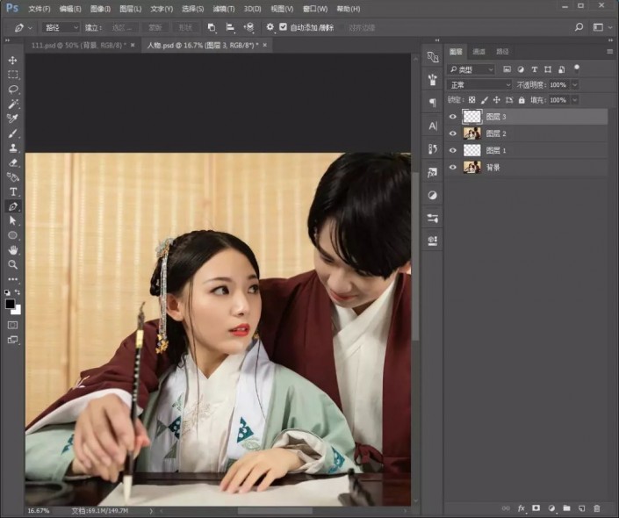Click the search icon in options bar
Viewport: 619px width, 518px height.
point(579,27)
